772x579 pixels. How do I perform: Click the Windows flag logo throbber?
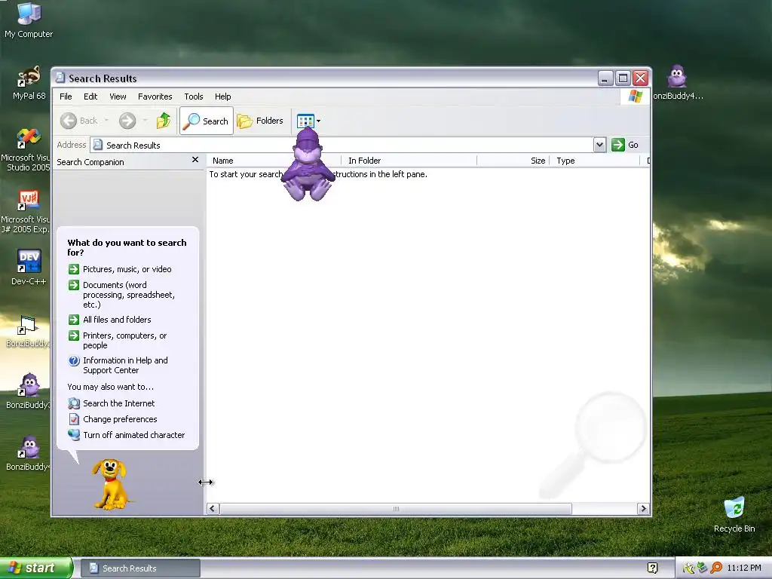coord(635,96)
